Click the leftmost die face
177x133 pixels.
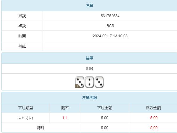click(80, 82)
